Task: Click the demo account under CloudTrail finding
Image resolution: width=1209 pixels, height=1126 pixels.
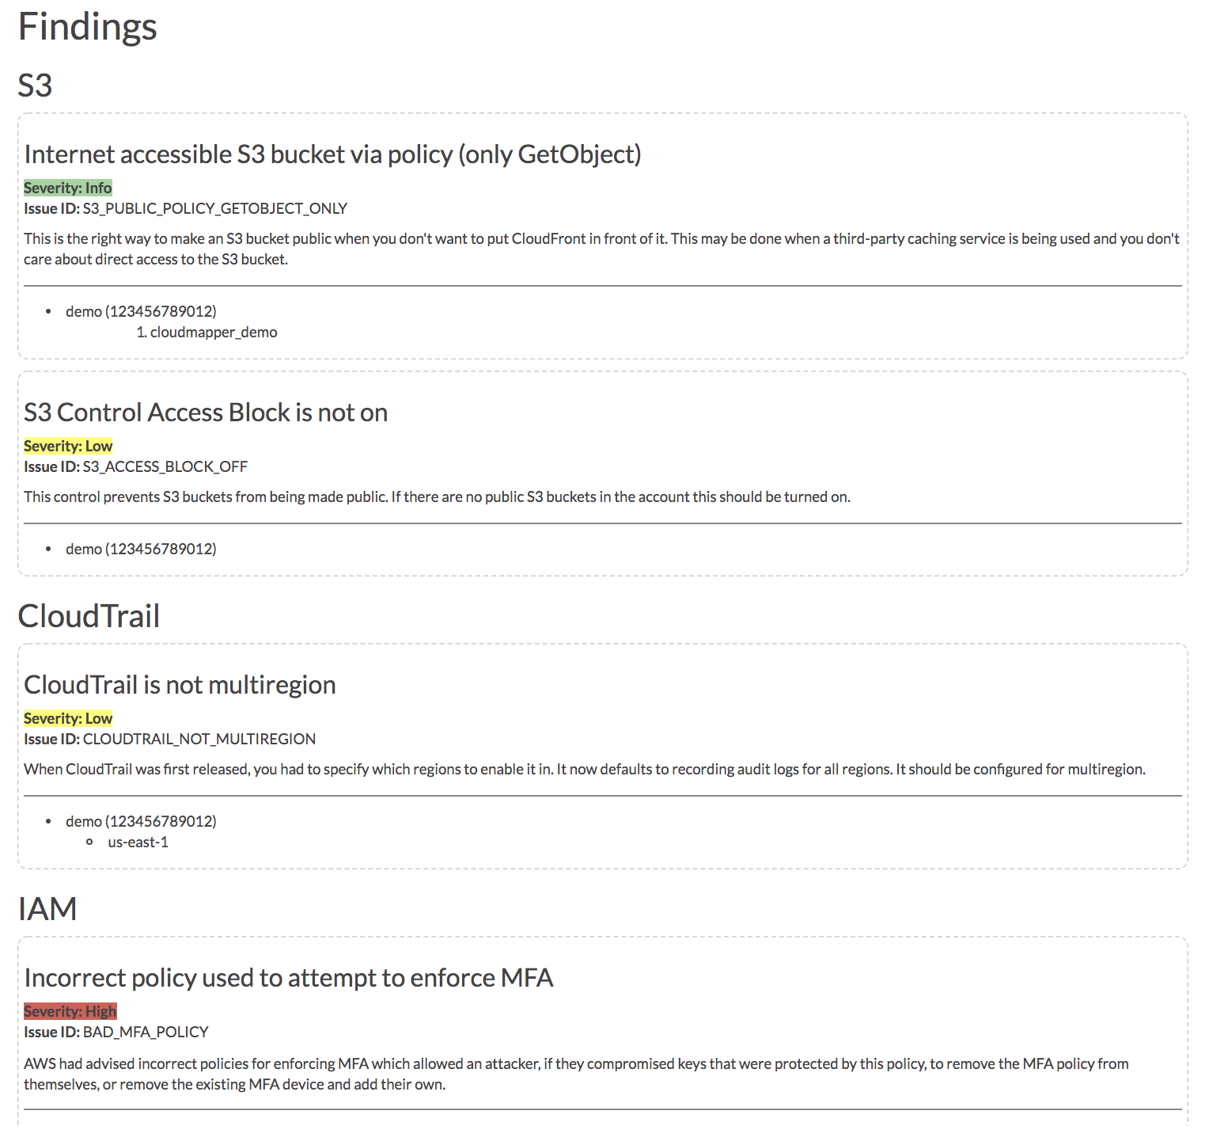Action: [141, 821]
